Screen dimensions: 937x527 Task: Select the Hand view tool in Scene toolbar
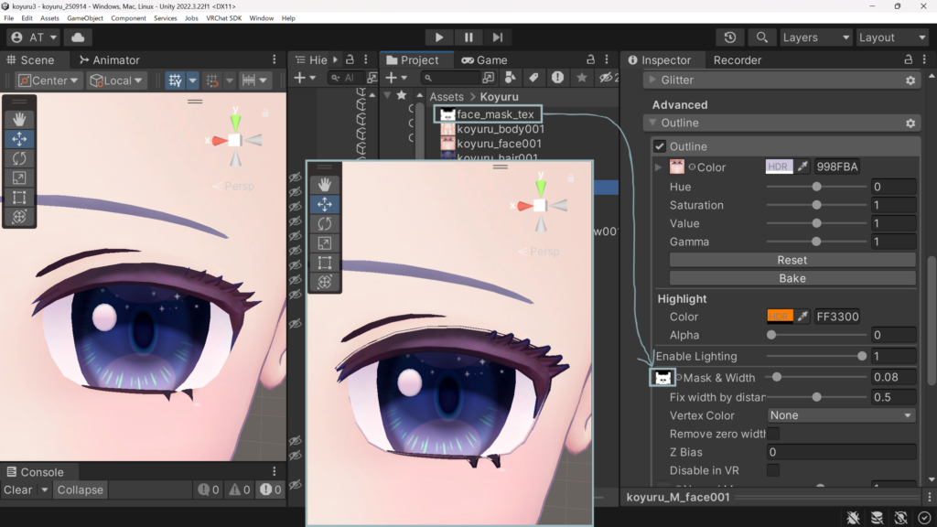coord(19,119)
